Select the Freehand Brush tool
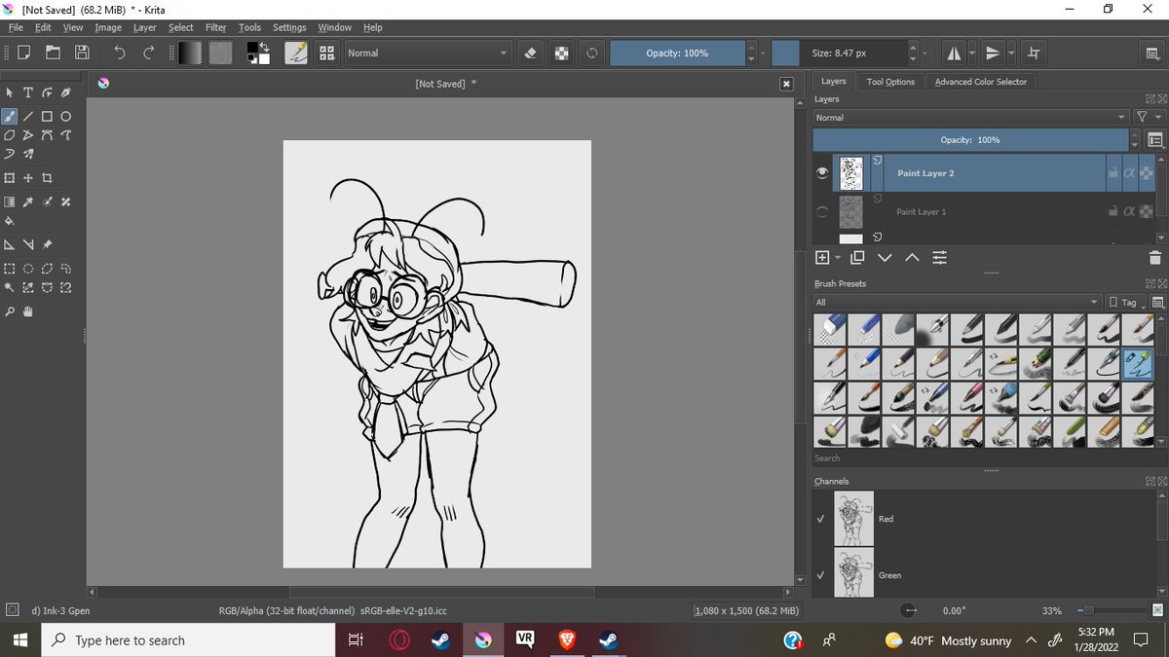This screenshot has width=1169, height=657. (x=9, y=116)
